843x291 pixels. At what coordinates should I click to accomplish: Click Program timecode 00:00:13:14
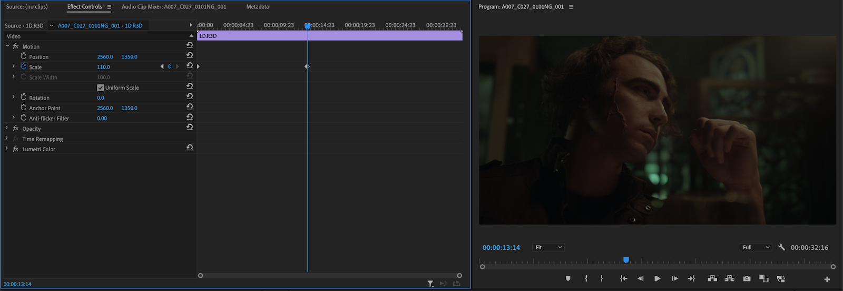pyautogui.click(x=501, y=247)
